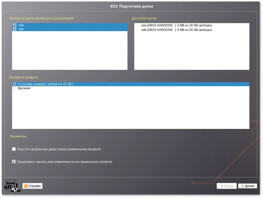Image resolution: width=263 pixels, height=198 pixels.
Task: Click the green arrow icon on Далее
Action: [x=243, y=186]
